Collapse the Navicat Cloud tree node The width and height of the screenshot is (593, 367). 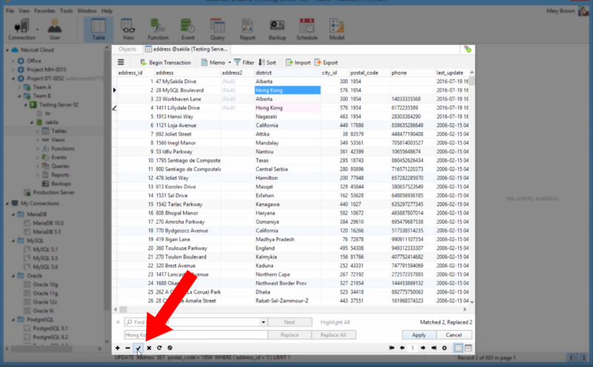7,50
